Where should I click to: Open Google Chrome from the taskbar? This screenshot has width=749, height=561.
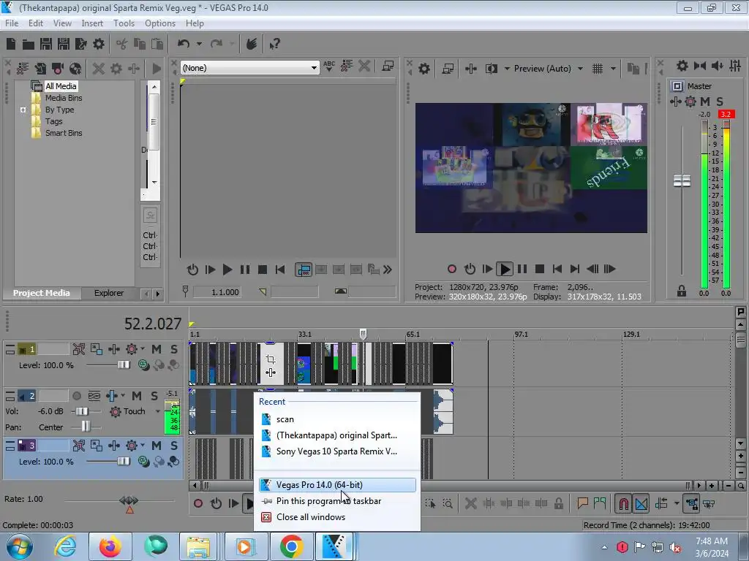tap(291, 546)
